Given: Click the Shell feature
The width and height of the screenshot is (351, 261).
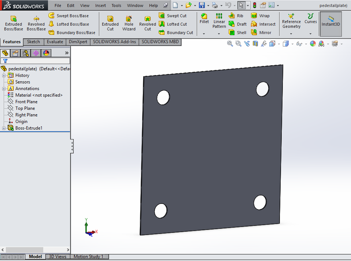Looking at the screenshot, I should pos(237,33).
